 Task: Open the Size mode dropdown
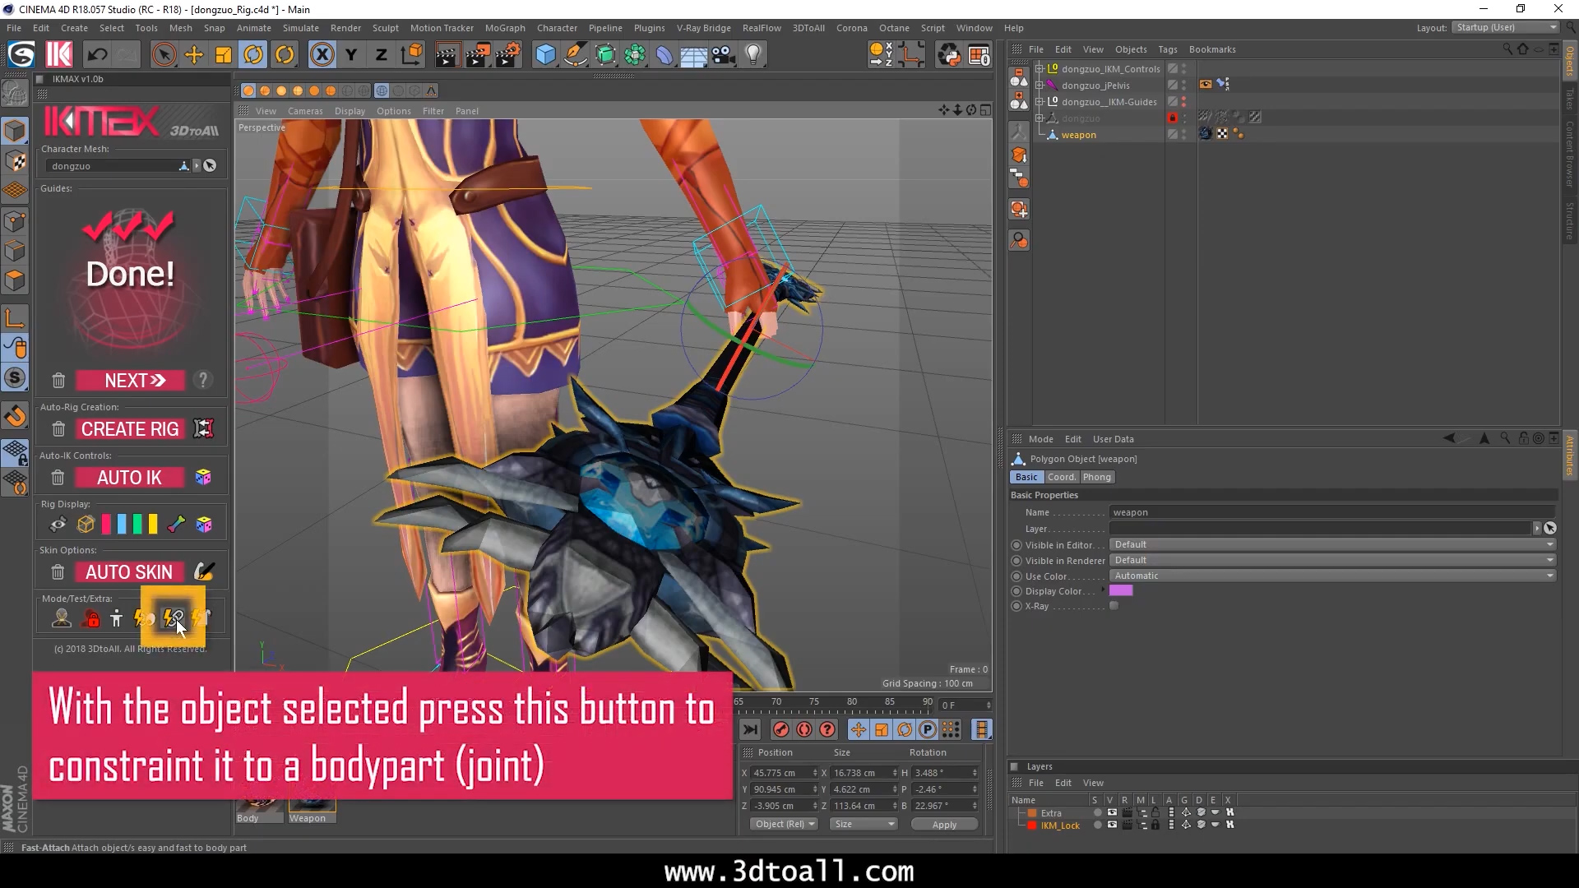click(864, 824)
